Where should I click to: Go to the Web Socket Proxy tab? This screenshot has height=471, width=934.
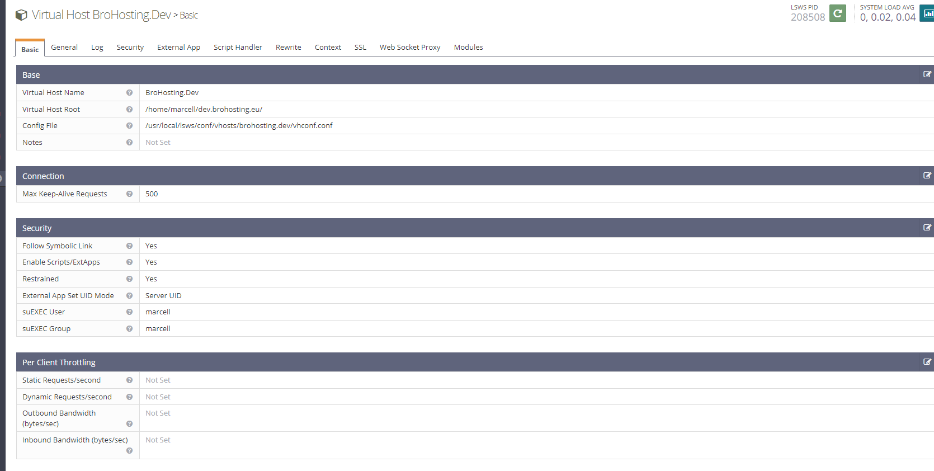[x=410, y=48]
